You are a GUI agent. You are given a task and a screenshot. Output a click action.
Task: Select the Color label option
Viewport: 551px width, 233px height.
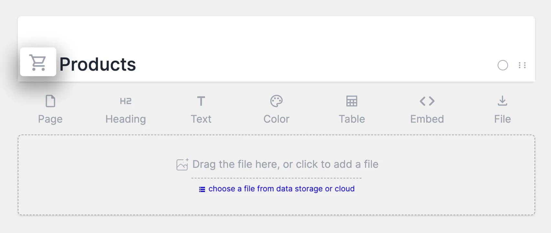(x=276, y=119)
